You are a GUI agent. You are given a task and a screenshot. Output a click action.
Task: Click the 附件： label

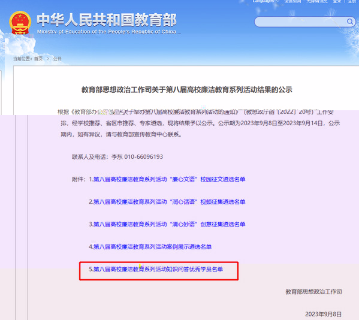tap(79, 179)
